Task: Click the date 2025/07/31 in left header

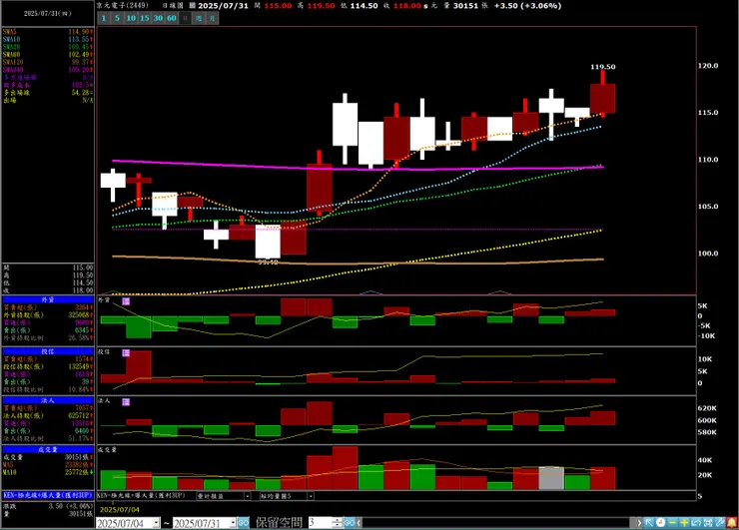Action: point(48,13)
